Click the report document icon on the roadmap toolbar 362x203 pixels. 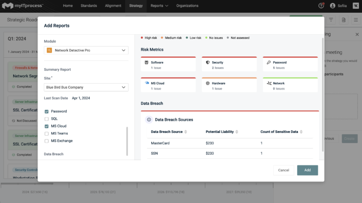click(344, 20)
